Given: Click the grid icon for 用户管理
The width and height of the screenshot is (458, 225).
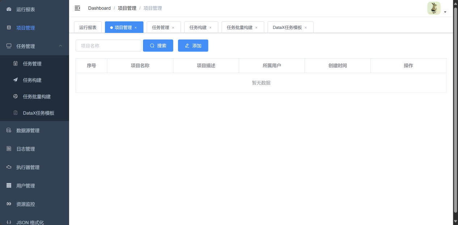Looking at the screenshot, I should 9,186.
